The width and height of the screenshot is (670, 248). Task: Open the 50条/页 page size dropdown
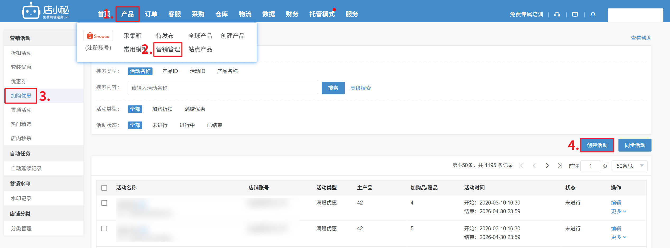629,166
